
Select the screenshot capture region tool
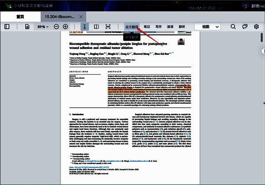(108, 27)
